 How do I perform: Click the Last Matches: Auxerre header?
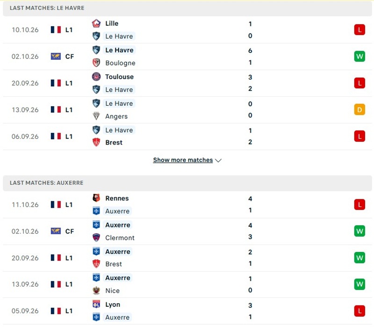[x=187, y=183]
